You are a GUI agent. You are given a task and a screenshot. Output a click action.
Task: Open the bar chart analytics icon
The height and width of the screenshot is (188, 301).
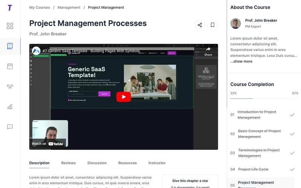[x=10, y=107]
